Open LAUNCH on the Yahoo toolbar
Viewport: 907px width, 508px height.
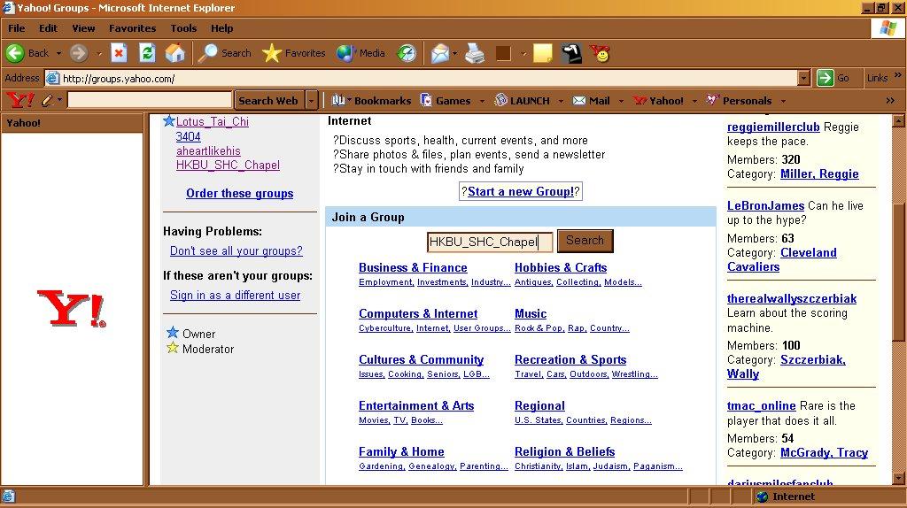(x=523, y=101)
